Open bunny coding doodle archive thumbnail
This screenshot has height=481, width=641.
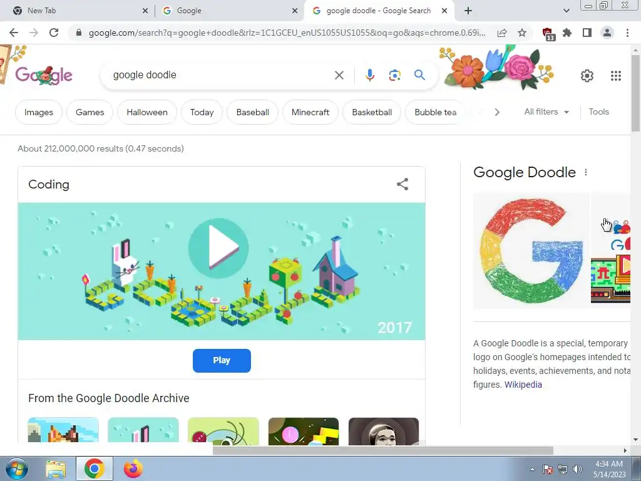pyautogui.click(x=143, y=430)
